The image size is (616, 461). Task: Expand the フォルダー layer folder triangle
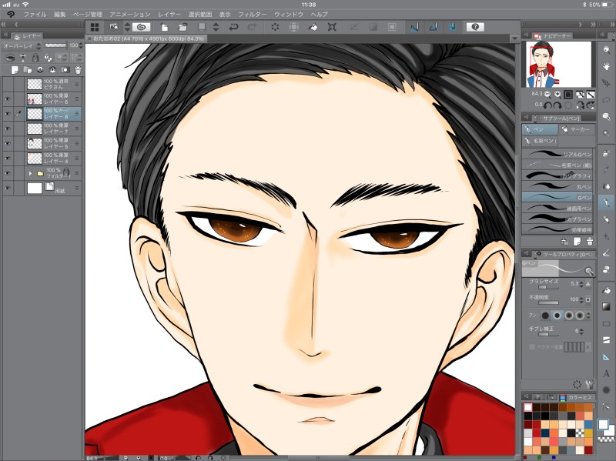30,173
